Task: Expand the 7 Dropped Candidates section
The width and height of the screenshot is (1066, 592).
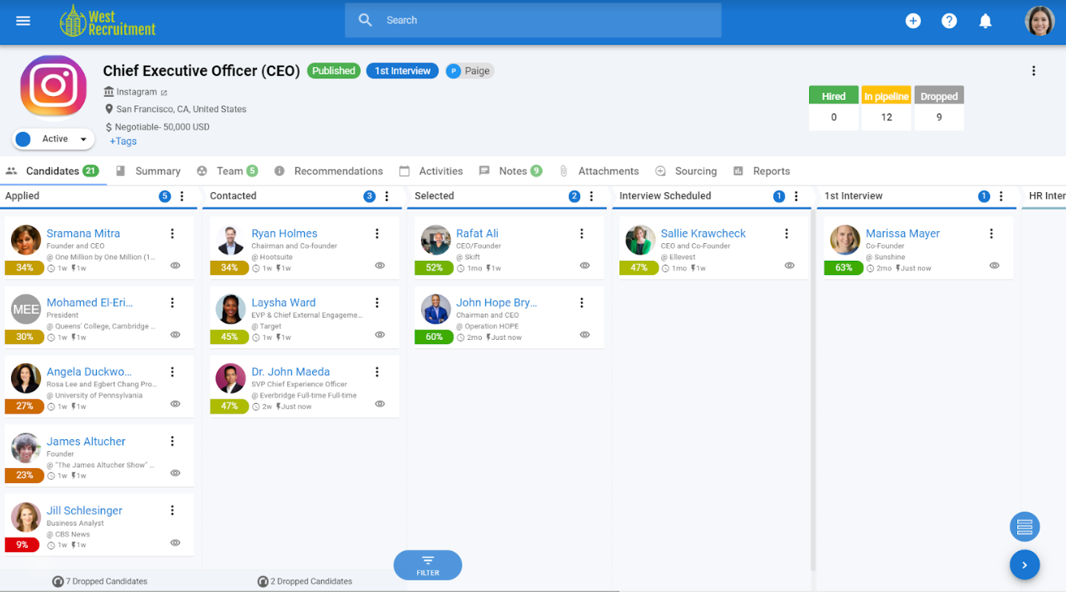Action: click(99, 582)
